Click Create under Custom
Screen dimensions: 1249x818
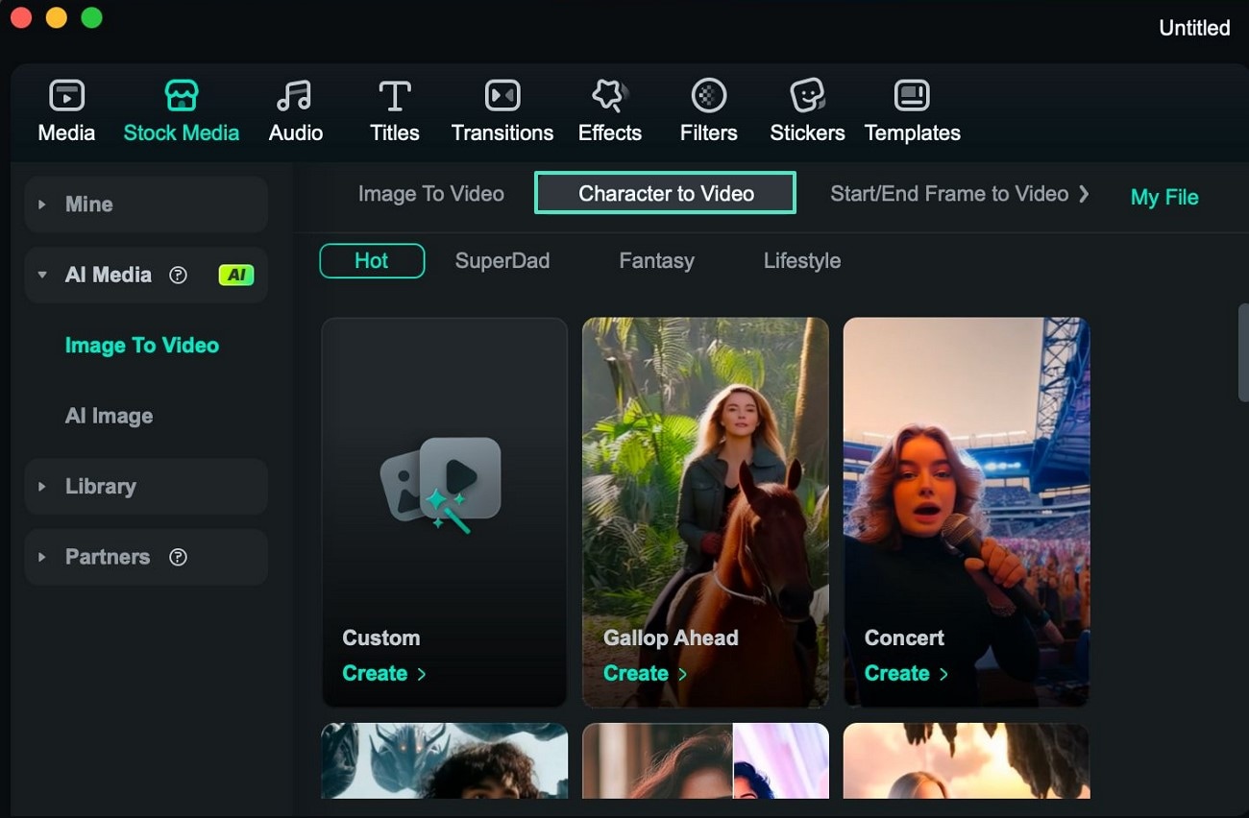(384, 673)
